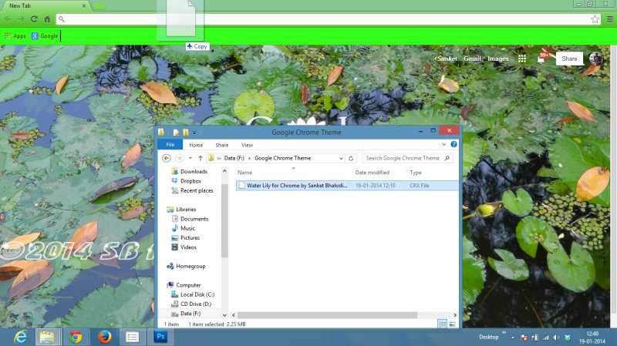Open volume control in system tray
This screenshot has height=346, width=617.
point(556,338)
